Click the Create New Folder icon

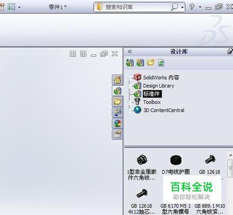coord(151,62)
